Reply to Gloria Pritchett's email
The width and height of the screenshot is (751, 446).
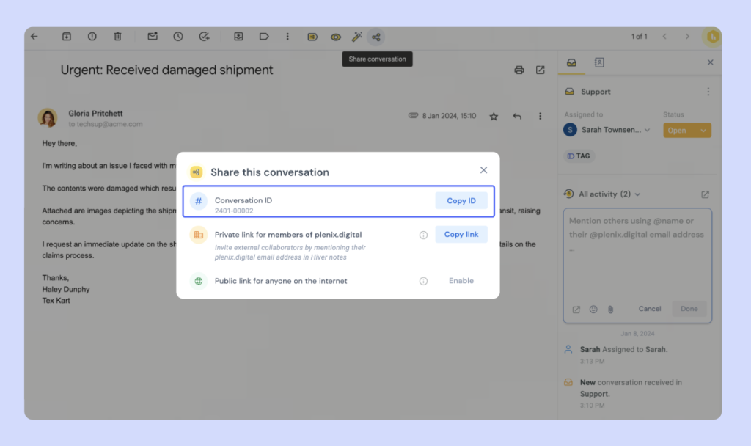point(517,116)
